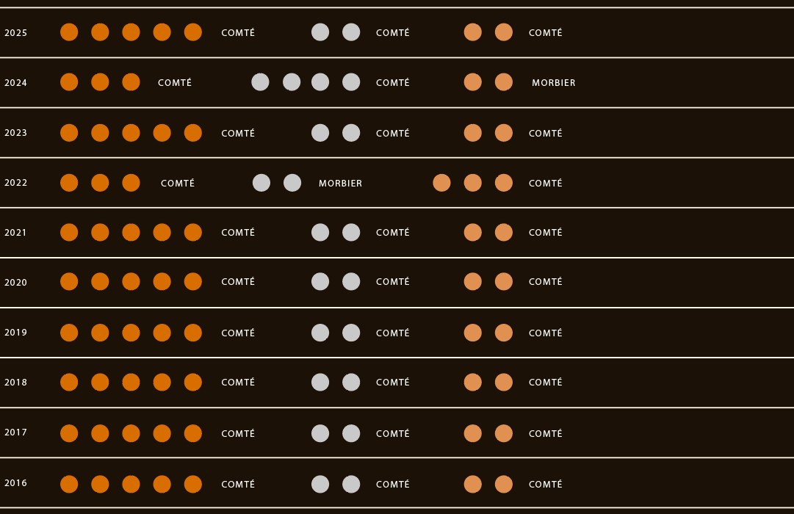
Task: Click the first silver dot in the 2024 row
Action: [x=260, y=82]
